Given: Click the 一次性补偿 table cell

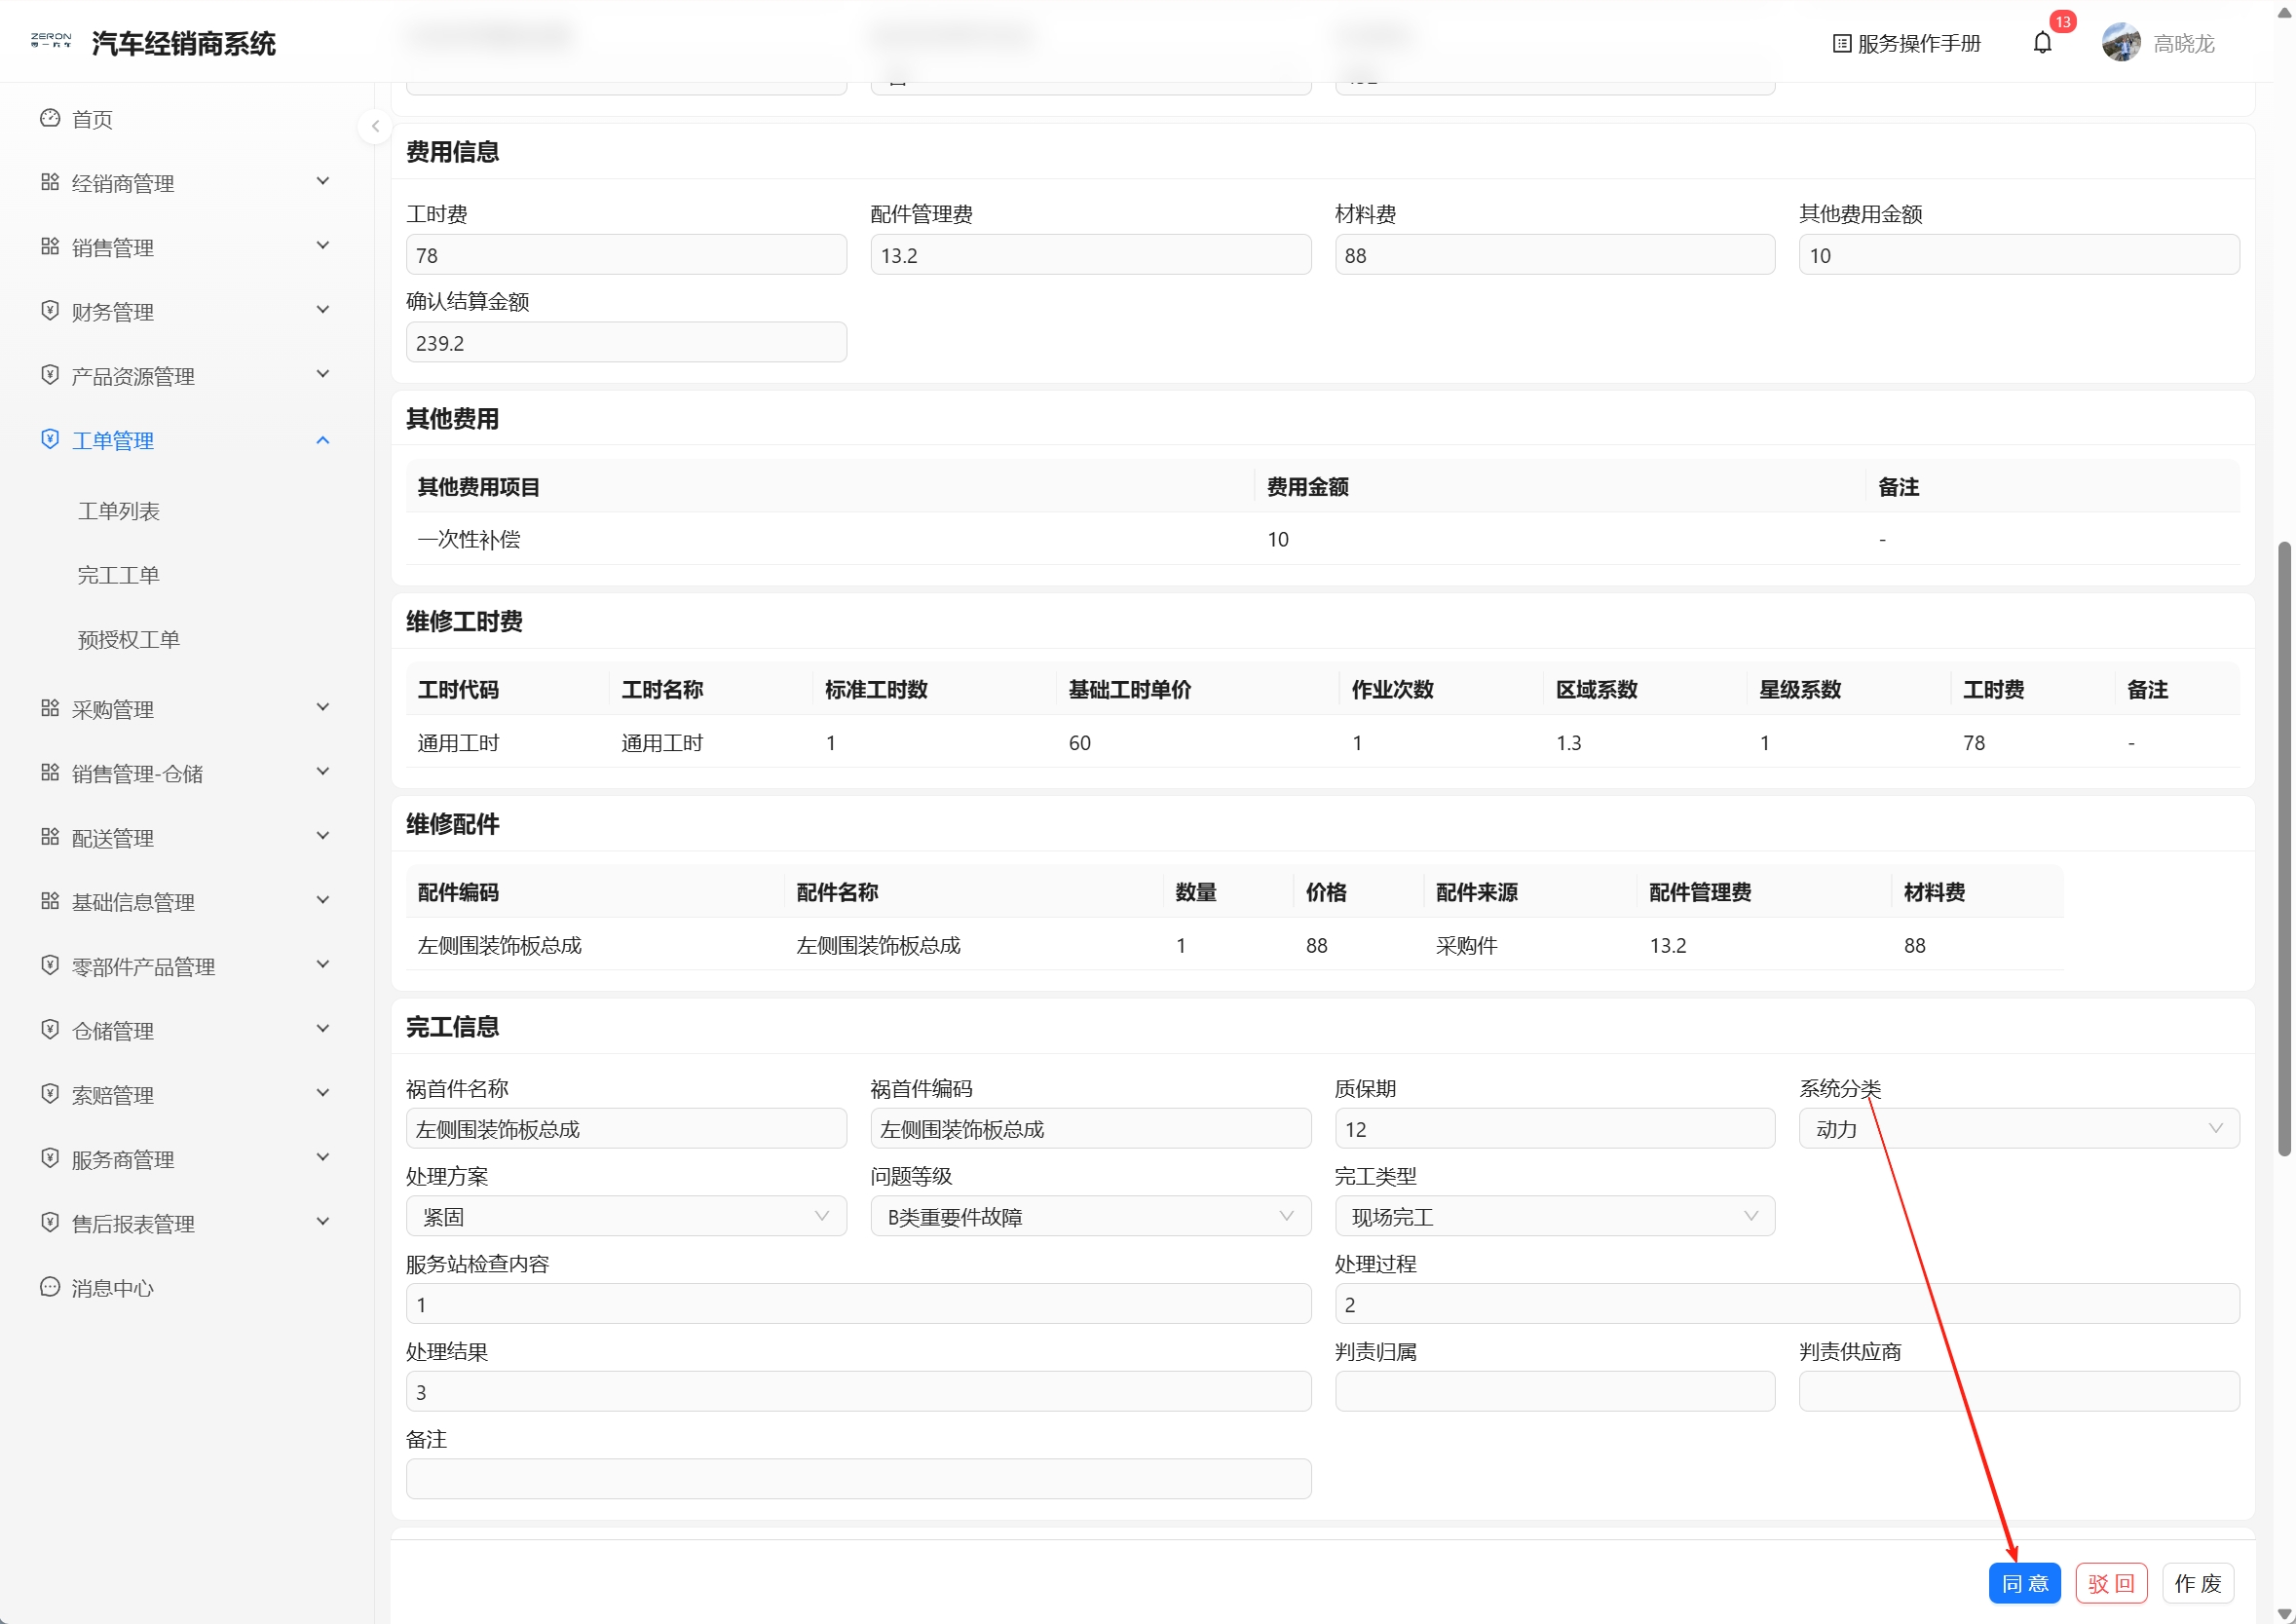Looking at the screenshot, I should click(468, 539).
